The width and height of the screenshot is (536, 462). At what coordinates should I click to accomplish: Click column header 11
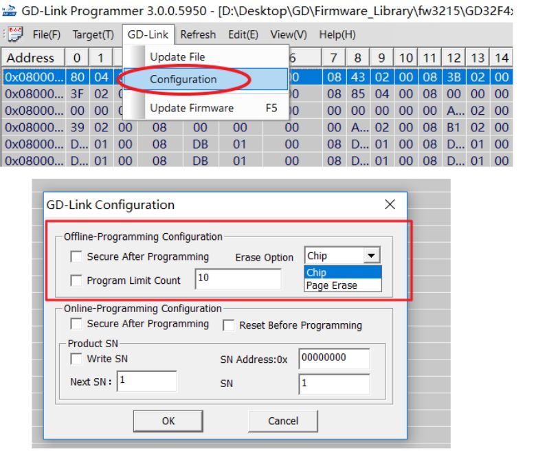pos(429,58)
